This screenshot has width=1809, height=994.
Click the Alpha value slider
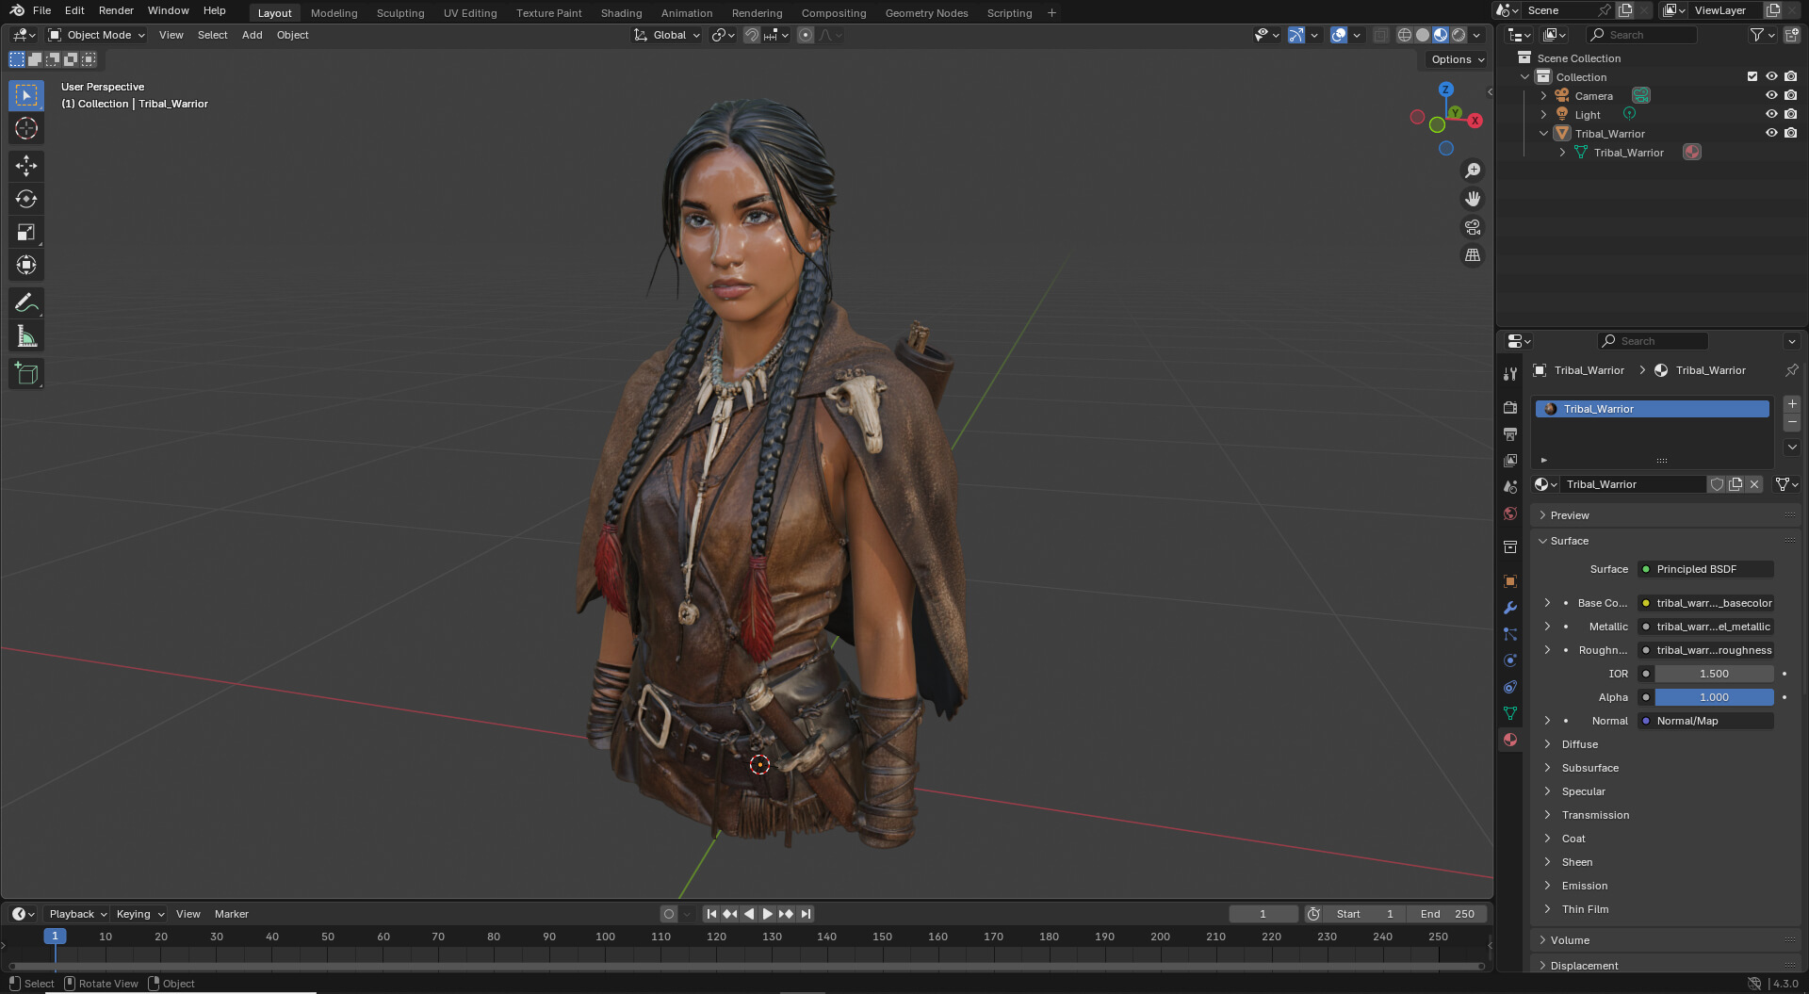click(1714, 697)
